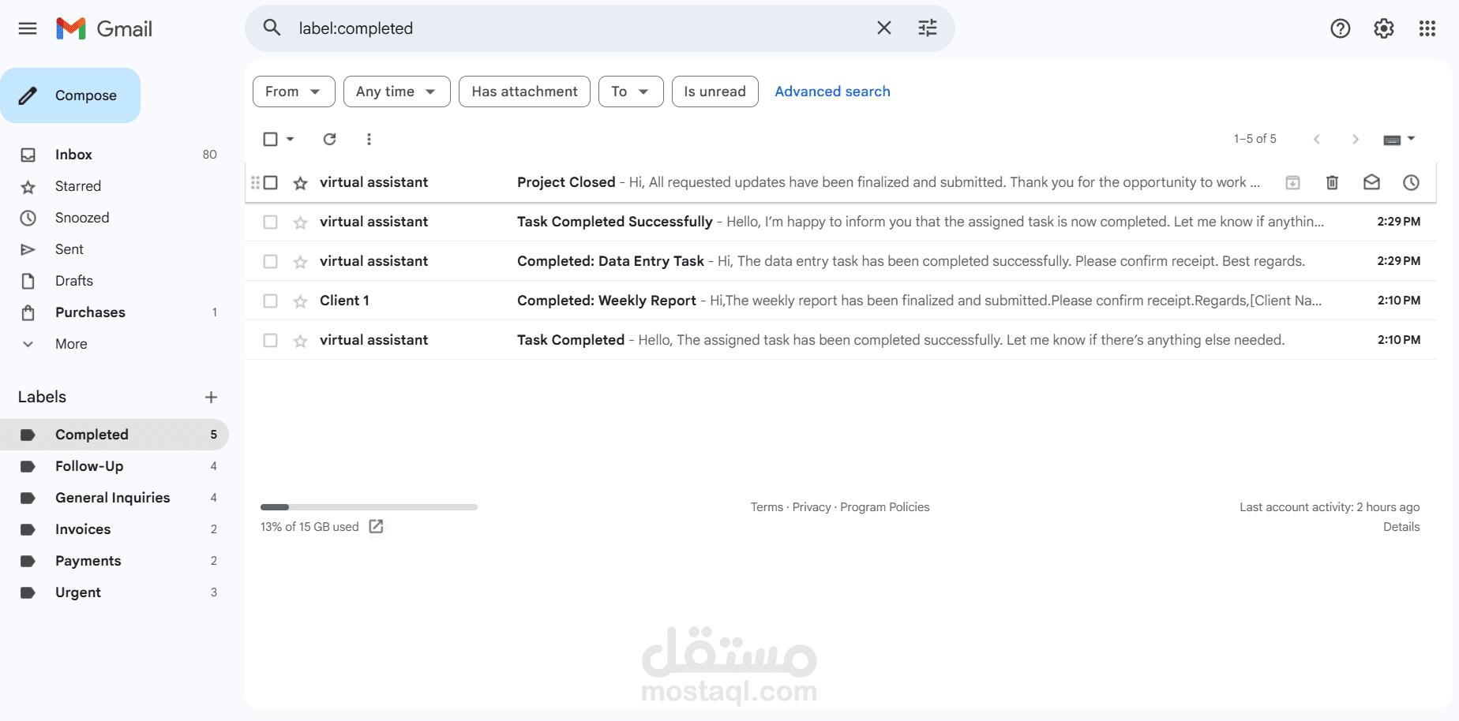Snooze the Project Closed email
The height and width of the screenshot is (721, 1459).
click(1412, 182)
